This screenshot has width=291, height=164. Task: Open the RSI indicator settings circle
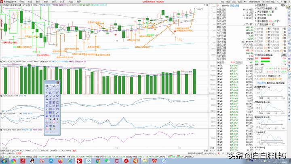(x=1, y=130)
